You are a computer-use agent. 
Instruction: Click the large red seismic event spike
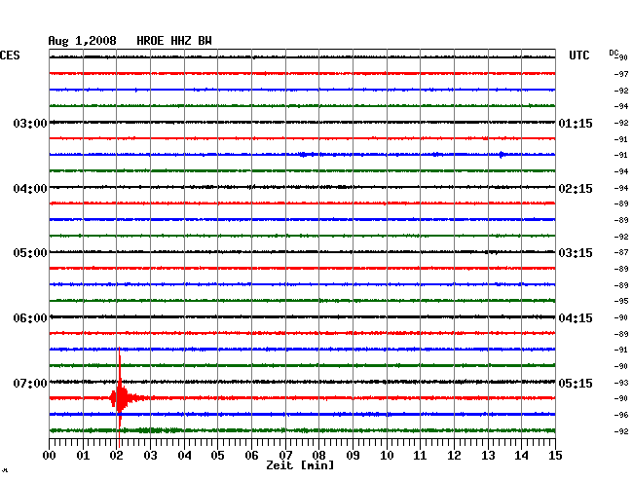[x=120, y=397]
